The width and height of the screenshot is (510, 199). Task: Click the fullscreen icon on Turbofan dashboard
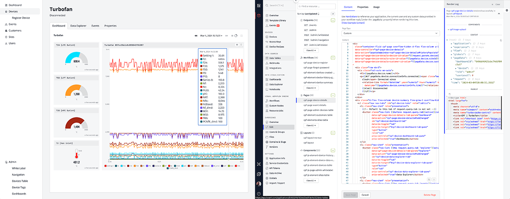click(x=241, y=36)
